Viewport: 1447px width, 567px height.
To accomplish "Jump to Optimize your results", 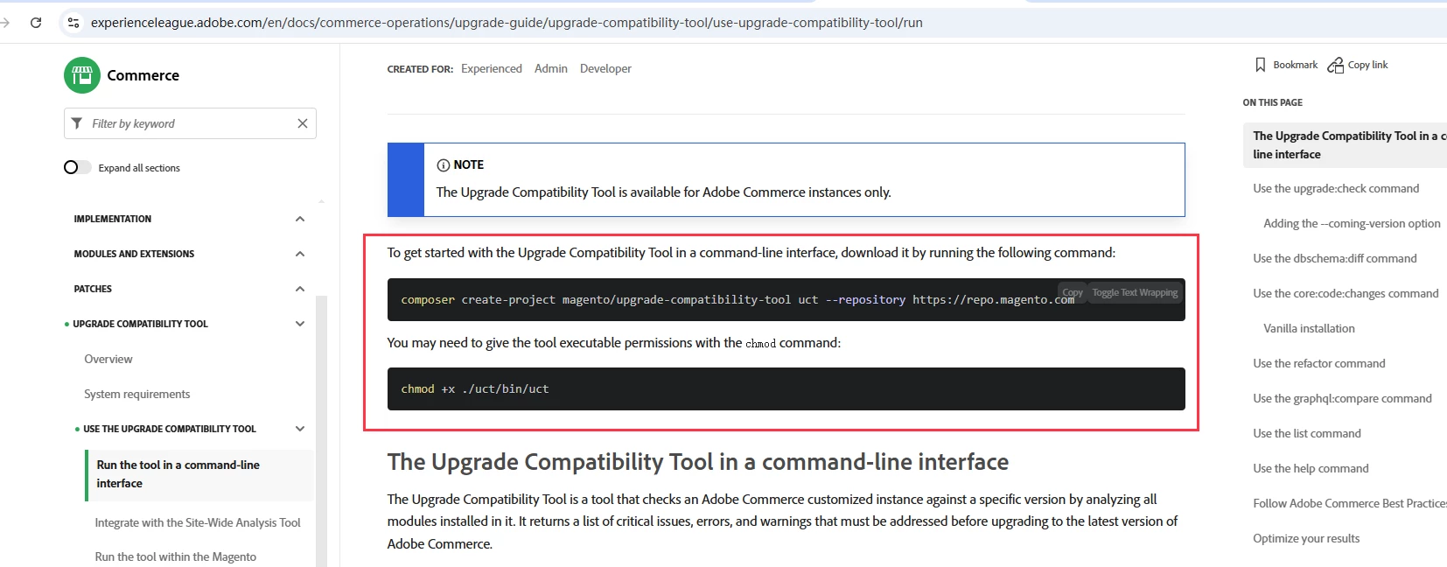I will (x=1306, y=538).
